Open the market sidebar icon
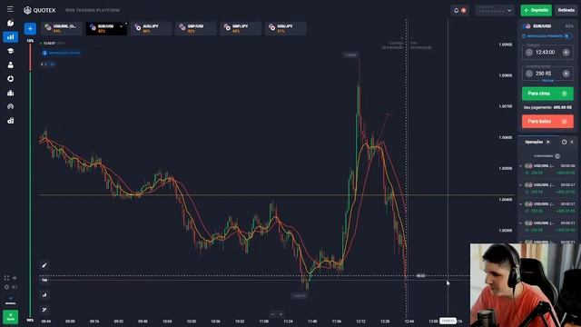 pos(10,121)
